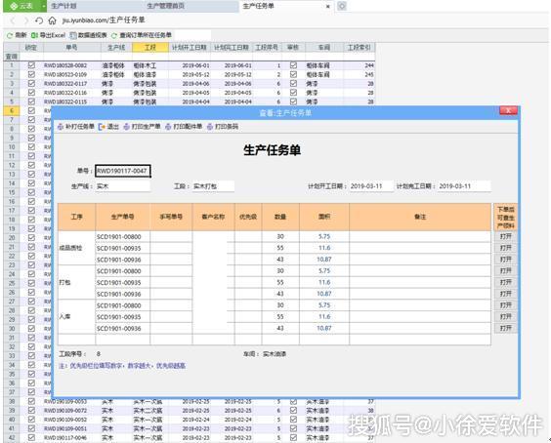Click the 工段 column header highlighted yellow
Screen dimensions: 551x443
[150, 48]
